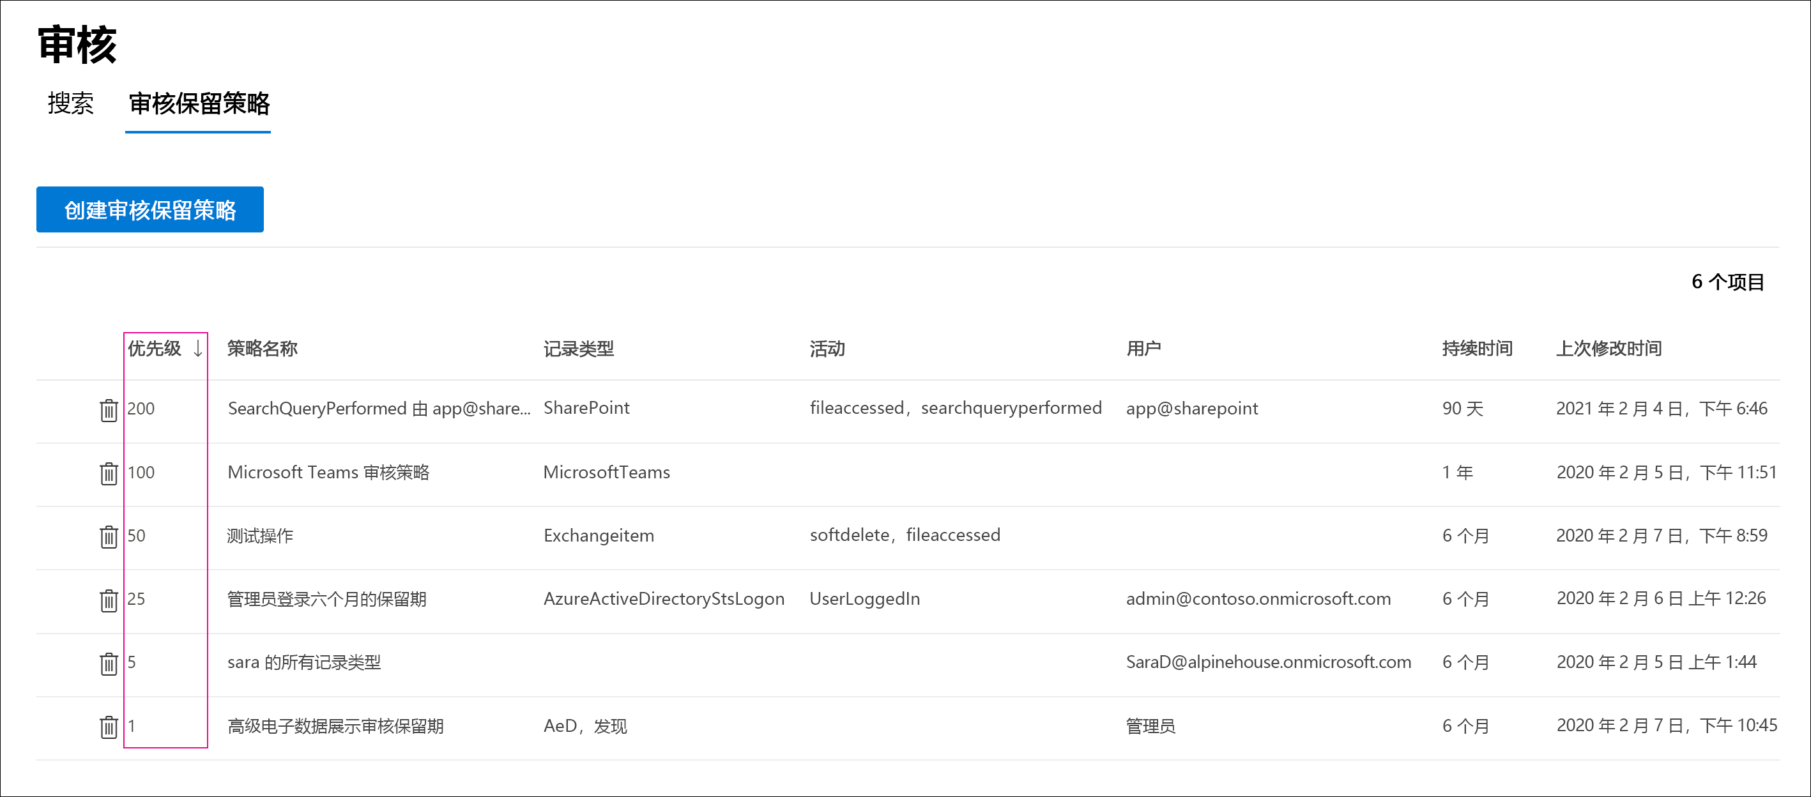Click 6 个项目 item count
The width and height of the screenshot is (1811, 797).
1728,282
